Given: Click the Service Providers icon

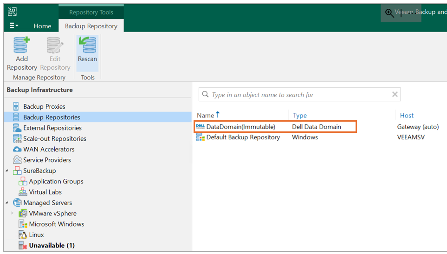Looking at the screenshot, I should click(17, 160).
